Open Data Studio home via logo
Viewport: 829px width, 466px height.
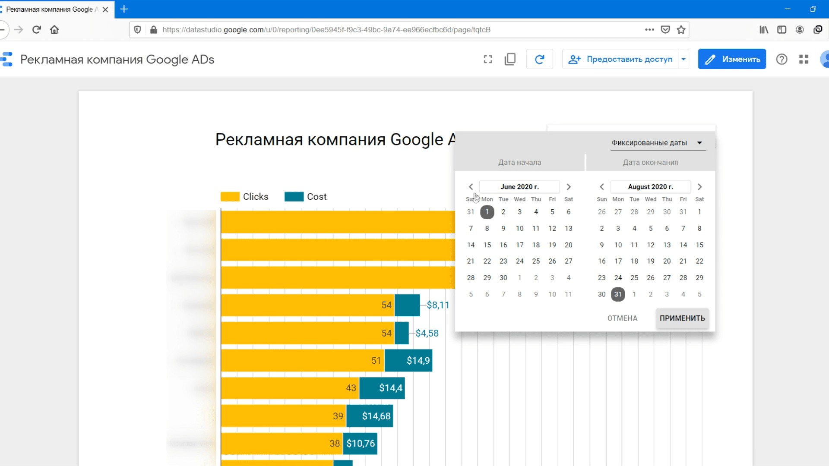(x=6, y=59)
